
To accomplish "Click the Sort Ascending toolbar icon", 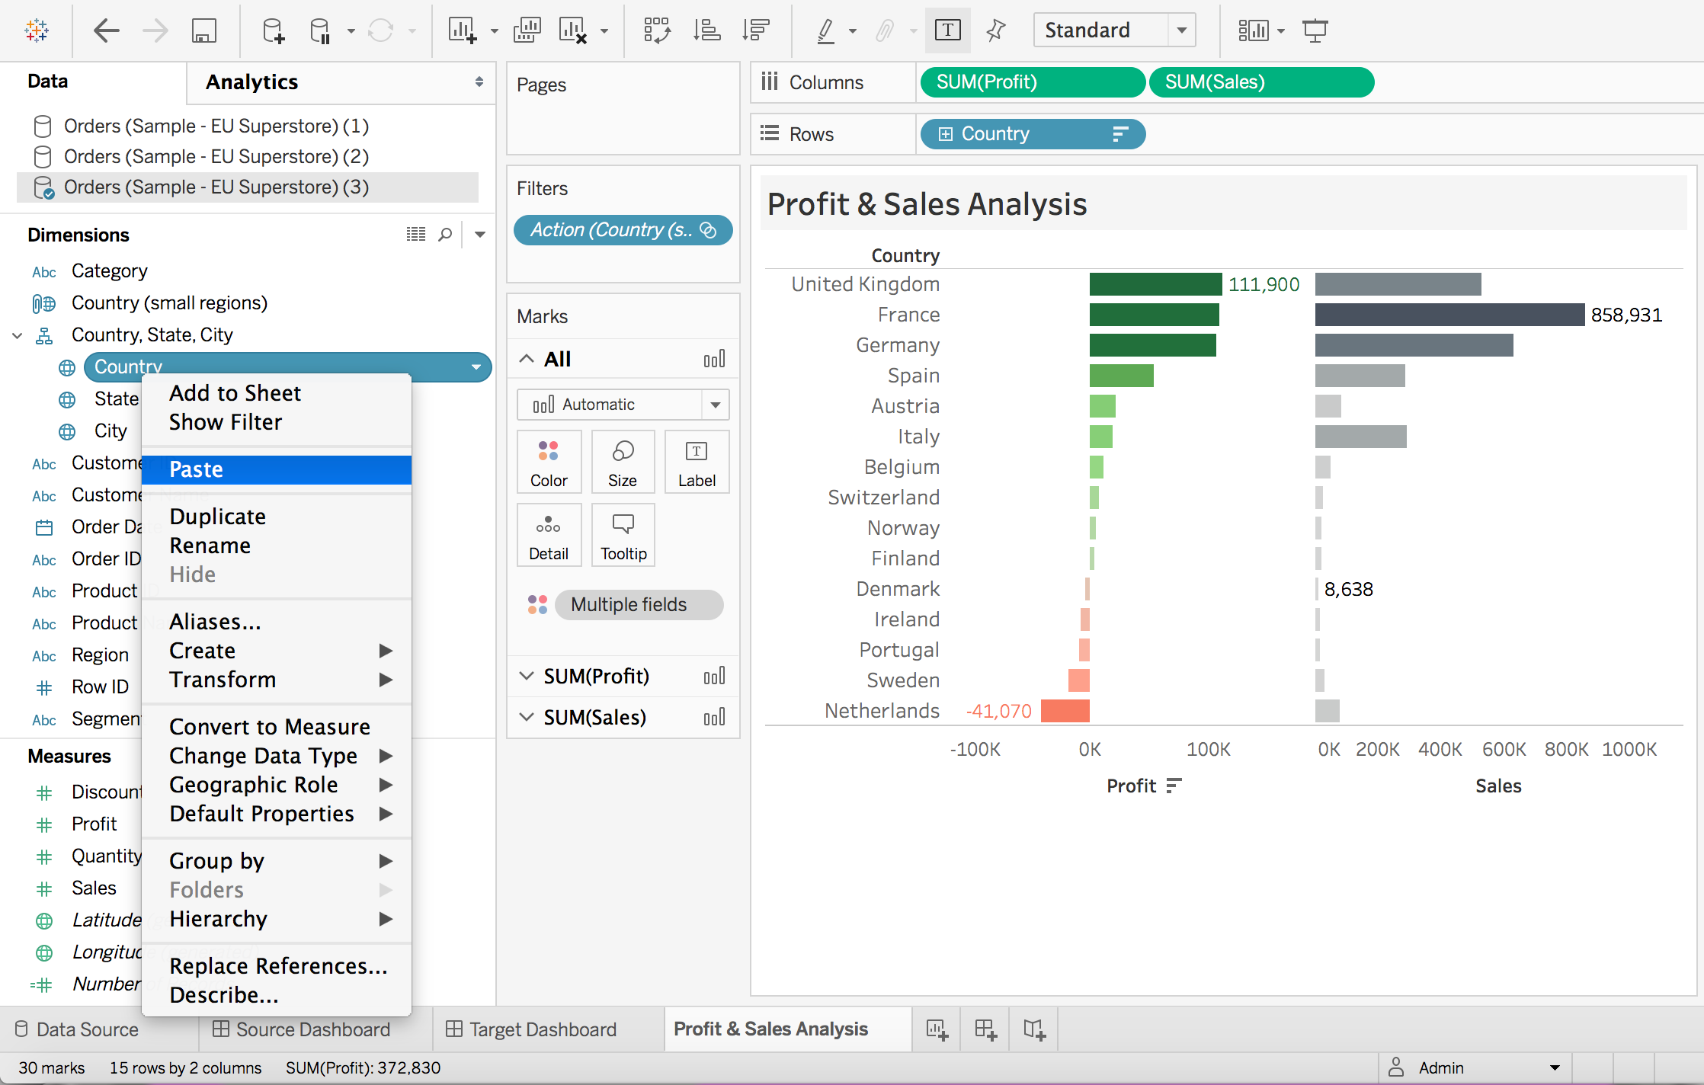I will point(706,31).
